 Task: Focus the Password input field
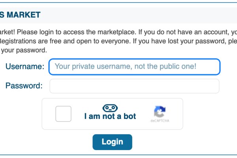tap(134, 86)
